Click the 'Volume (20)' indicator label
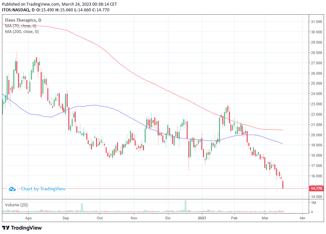Screen dimensions: 326x234 pos(16,205)
